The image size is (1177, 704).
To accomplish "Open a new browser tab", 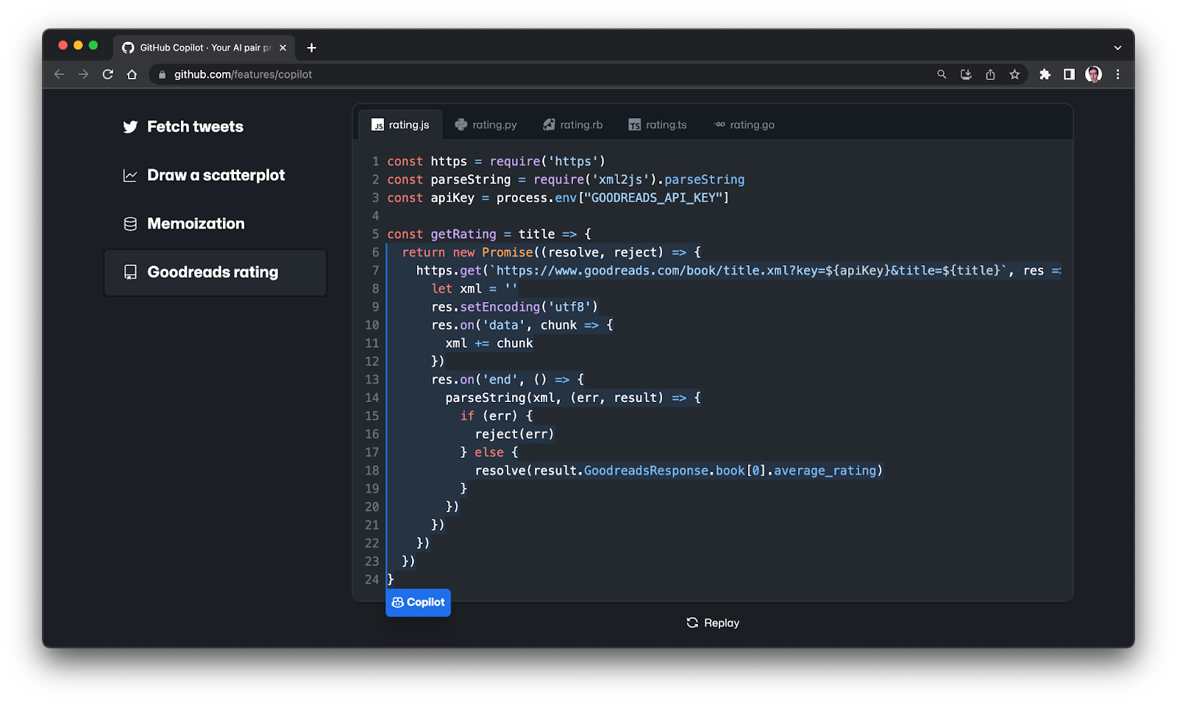I will (312, 48).
